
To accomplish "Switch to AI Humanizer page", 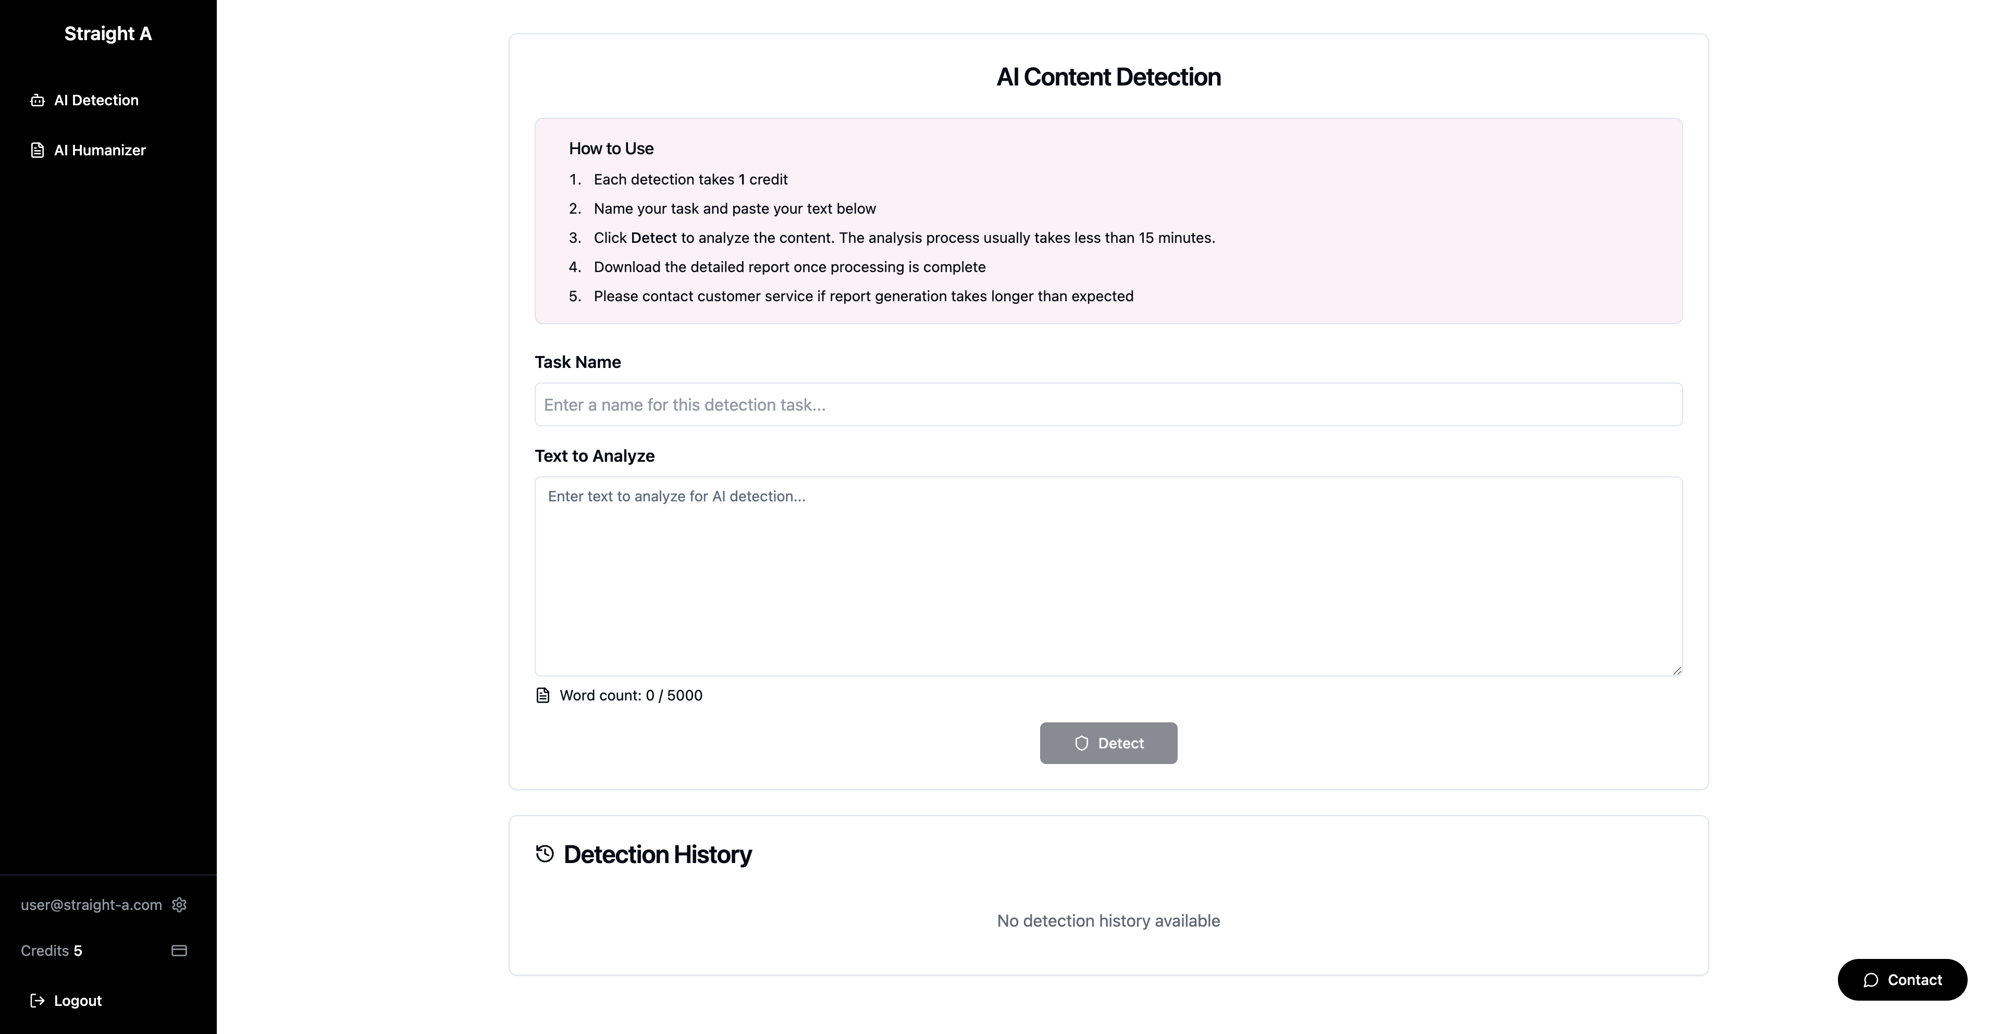I will [x=100, y=150].
